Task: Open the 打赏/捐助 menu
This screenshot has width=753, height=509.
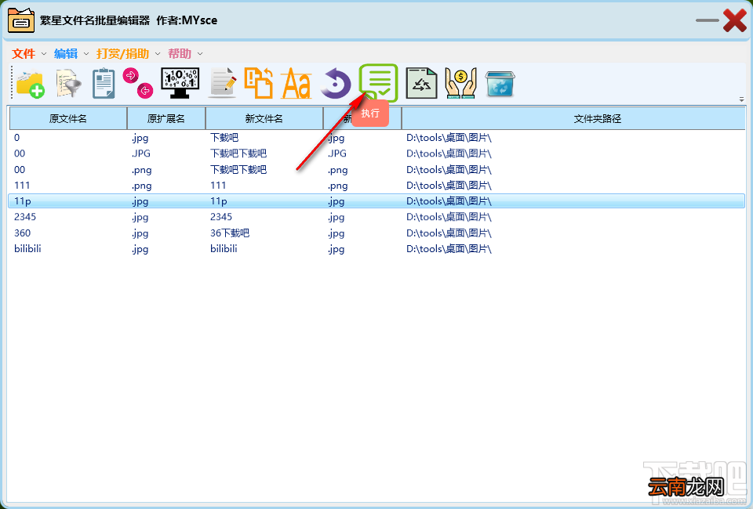Action: coord(123,54)
